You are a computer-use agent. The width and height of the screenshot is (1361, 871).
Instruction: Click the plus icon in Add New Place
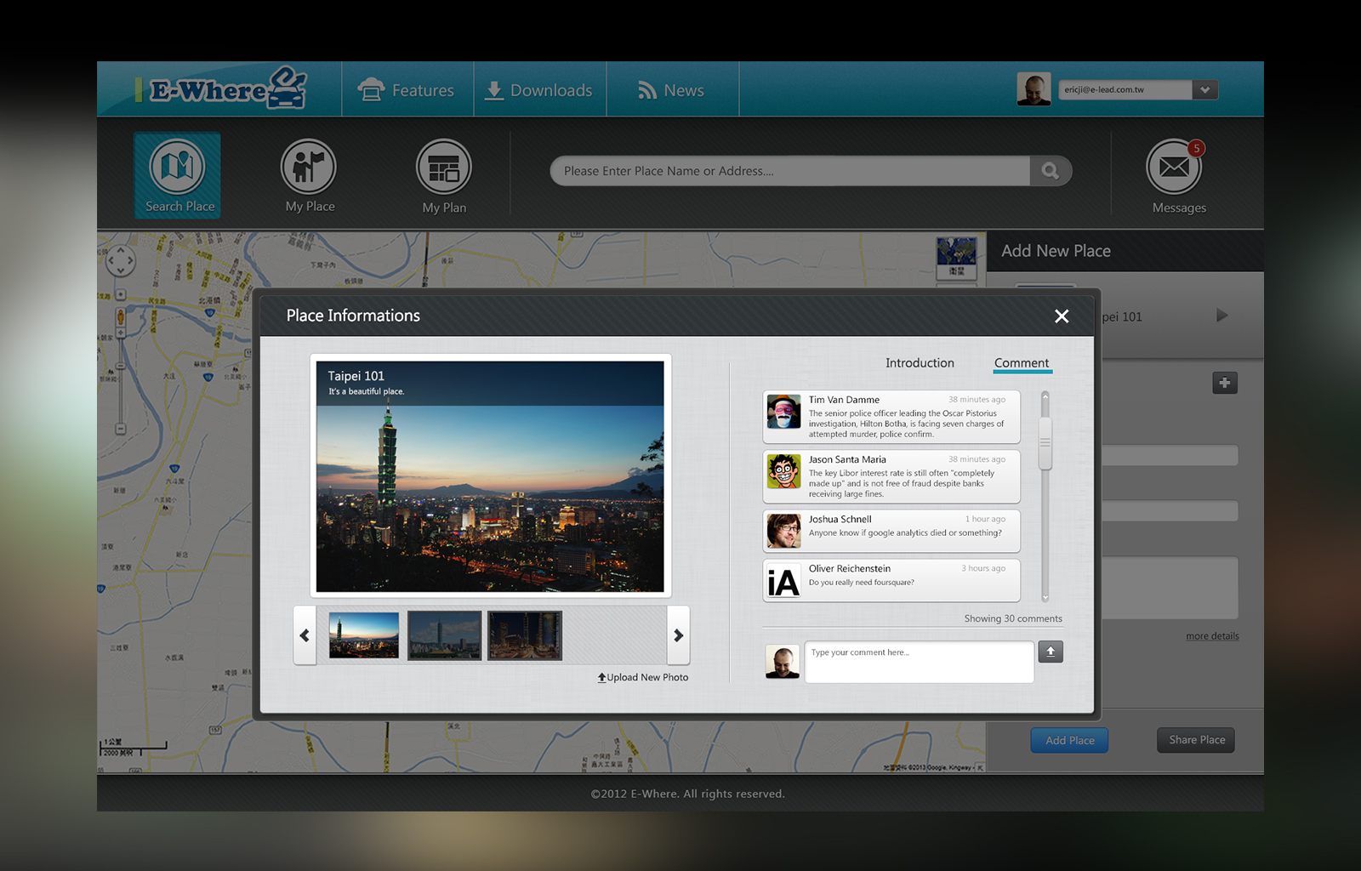point(1224,383)
